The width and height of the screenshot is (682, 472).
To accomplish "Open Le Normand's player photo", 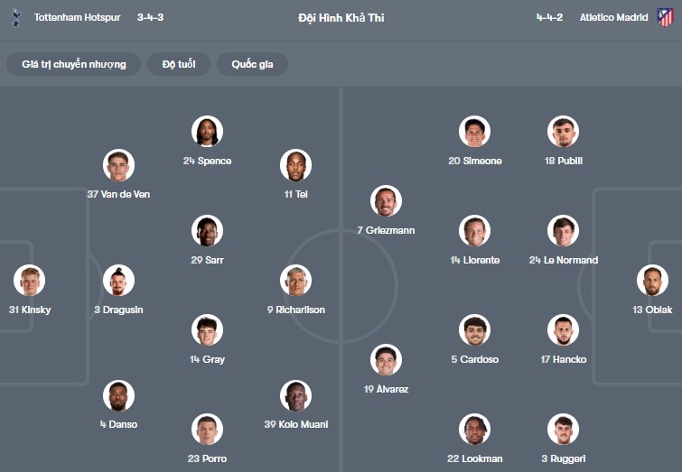I will tap(563, 231).
